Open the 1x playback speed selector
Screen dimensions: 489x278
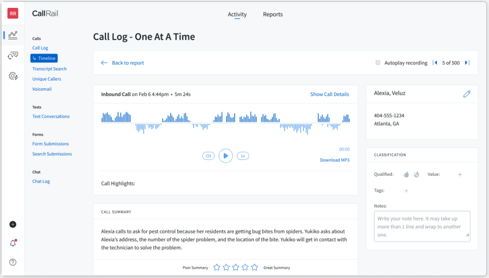click(243, 156)
